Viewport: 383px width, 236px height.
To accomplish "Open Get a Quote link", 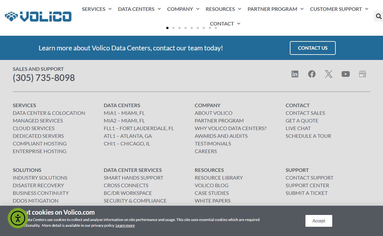I will point(302,121).
